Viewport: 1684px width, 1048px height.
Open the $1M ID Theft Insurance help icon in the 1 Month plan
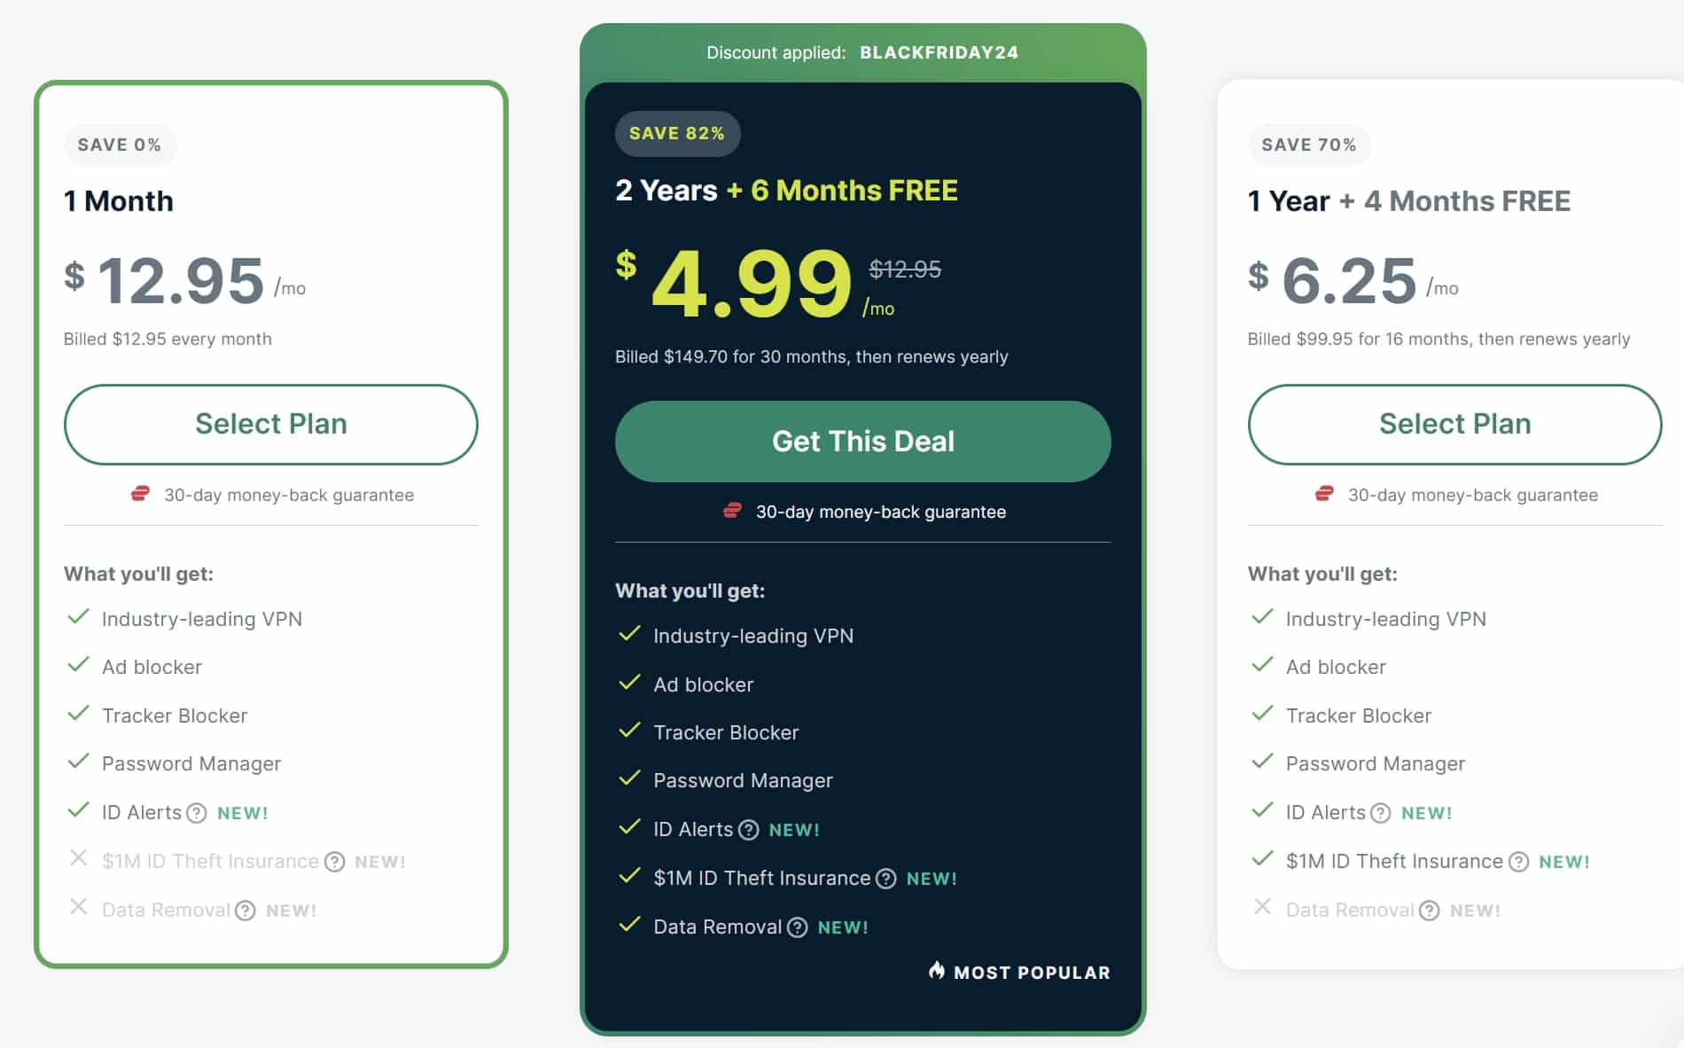334,862
